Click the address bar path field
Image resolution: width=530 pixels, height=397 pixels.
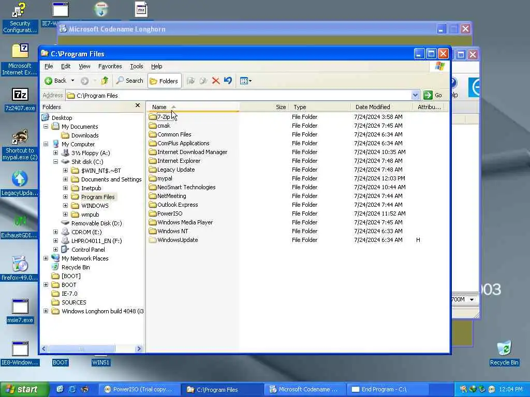point(239,96)
